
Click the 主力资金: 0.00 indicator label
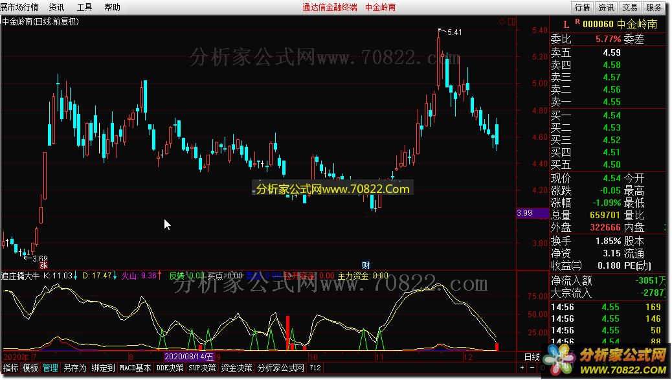tap(363, 276)
